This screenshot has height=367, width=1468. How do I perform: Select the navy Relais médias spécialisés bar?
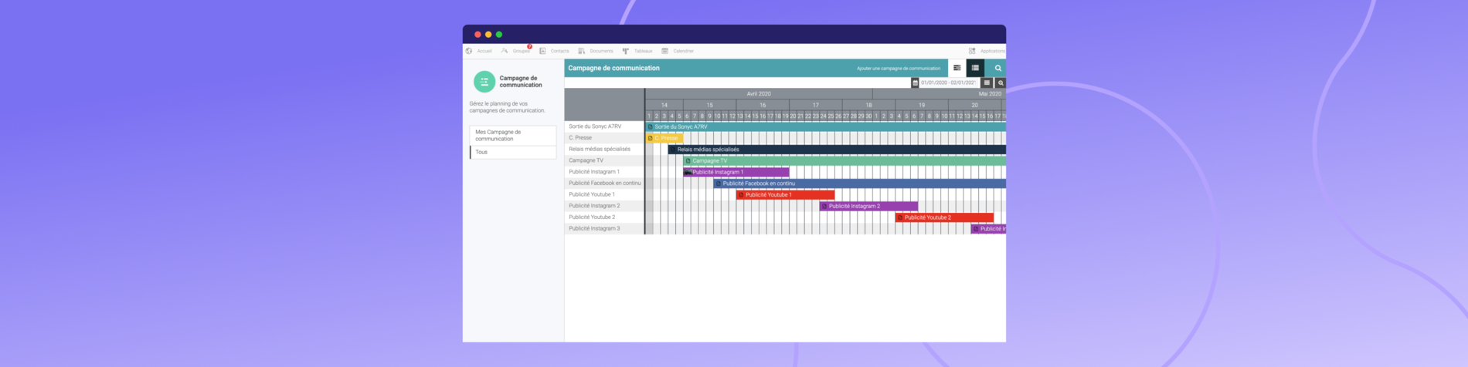pos(837,150)
